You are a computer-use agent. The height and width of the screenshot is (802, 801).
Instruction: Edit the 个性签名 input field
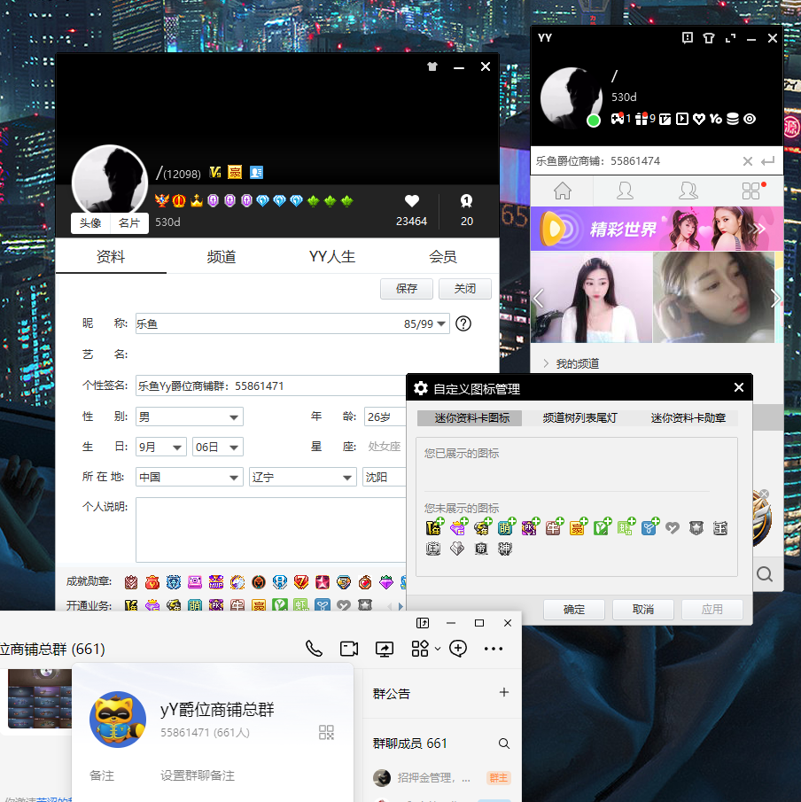(x=270, y=385)
